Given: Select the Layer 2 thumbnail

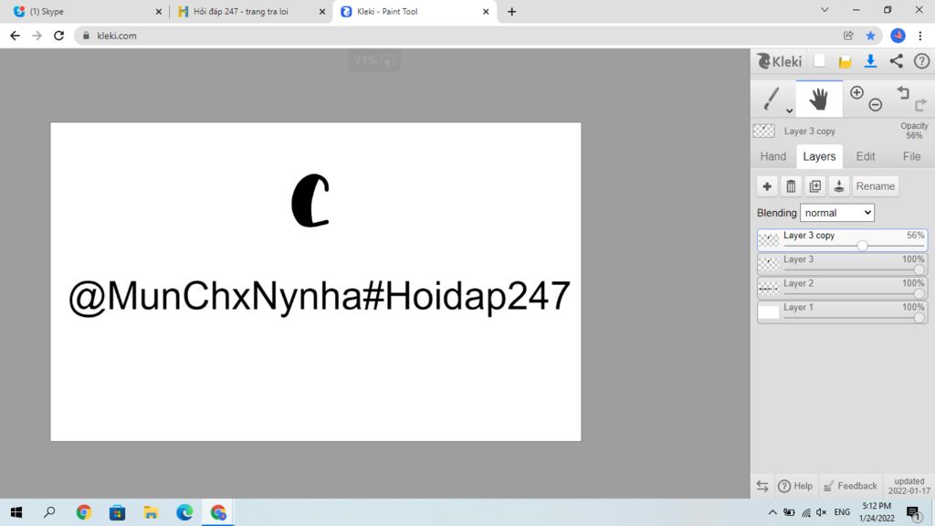Looking at the screenshot, I should click(x=769, y=288).
